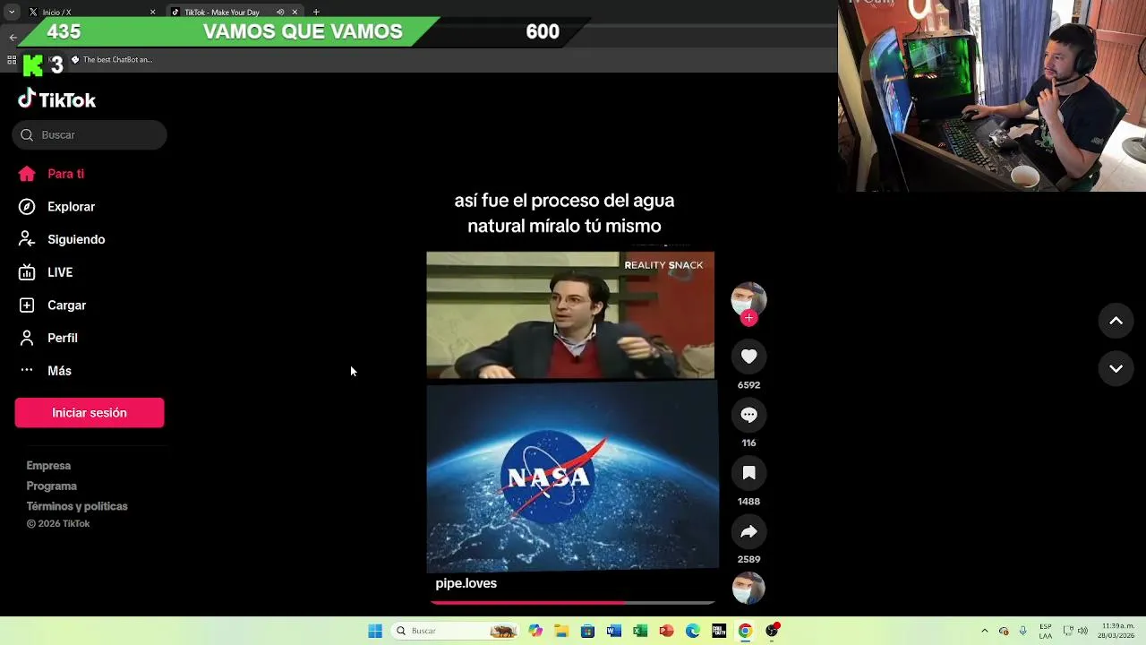Save video with the bookmark icon
1146x645 pixels.
point(749,473)
